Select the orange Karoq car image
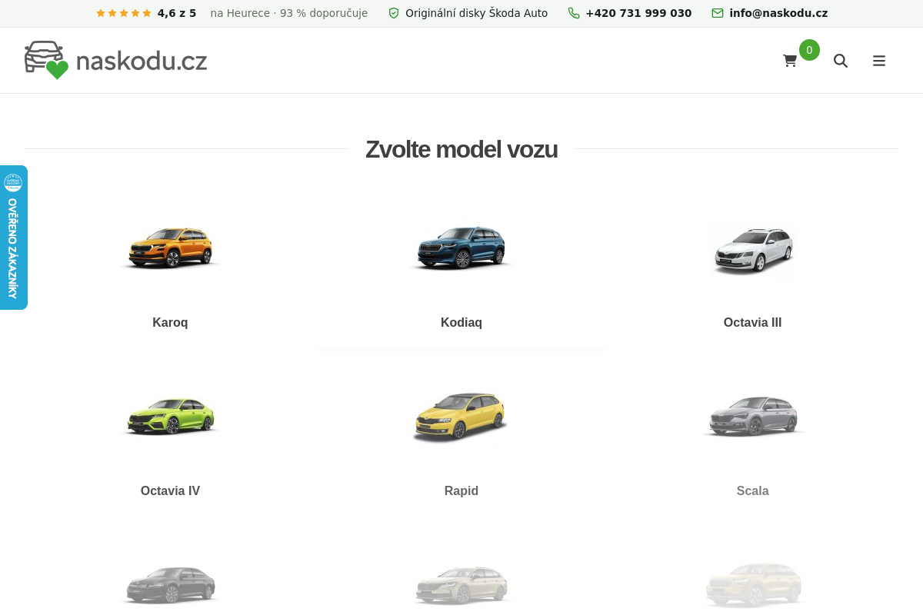Image resolution: width=923 pixels, height=615 pixels. click(x=170, y=249)
